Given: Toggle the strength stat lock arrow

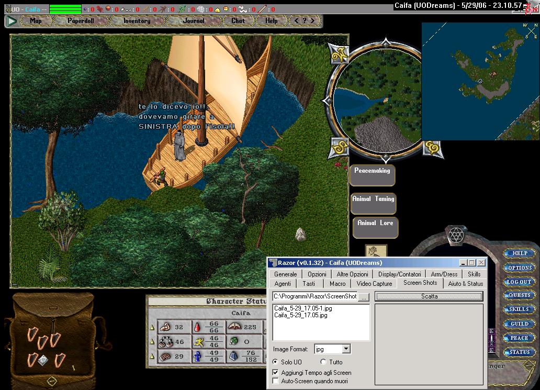Looking at the screenshot, I should click(x=152, y=327).
